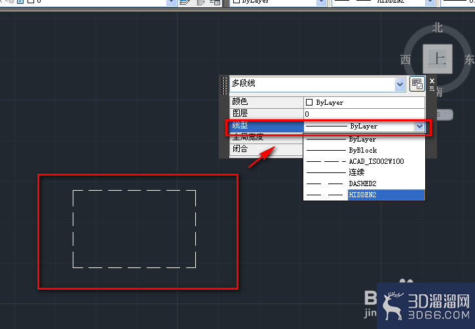The width and height of the screenshot is (475, 329).
Task: Pick the ACAD_ISO02W100 linetype entry
Action: 364,161
